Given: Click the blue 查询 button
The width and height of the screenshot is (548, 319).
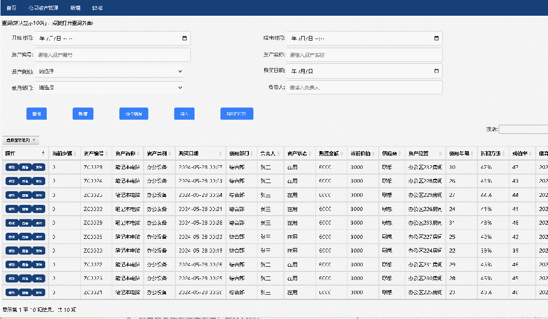Looking at the screenshot, I should [x=37, y=114].
